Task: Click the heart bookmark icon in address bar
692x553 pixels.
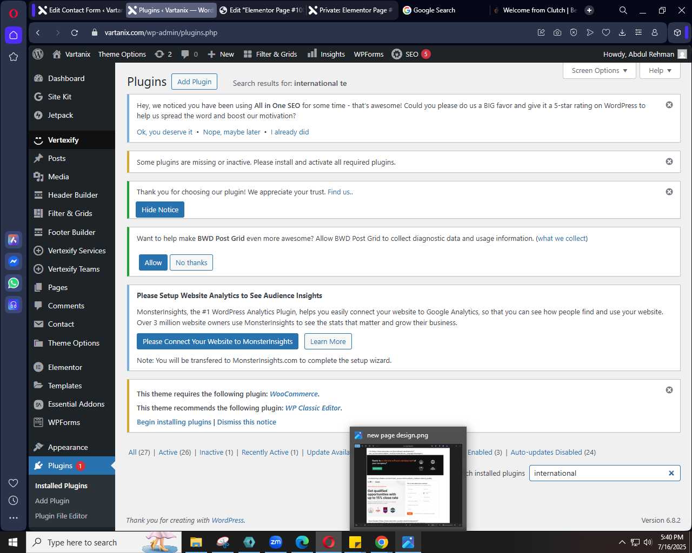Action: (x=606, y=32)
